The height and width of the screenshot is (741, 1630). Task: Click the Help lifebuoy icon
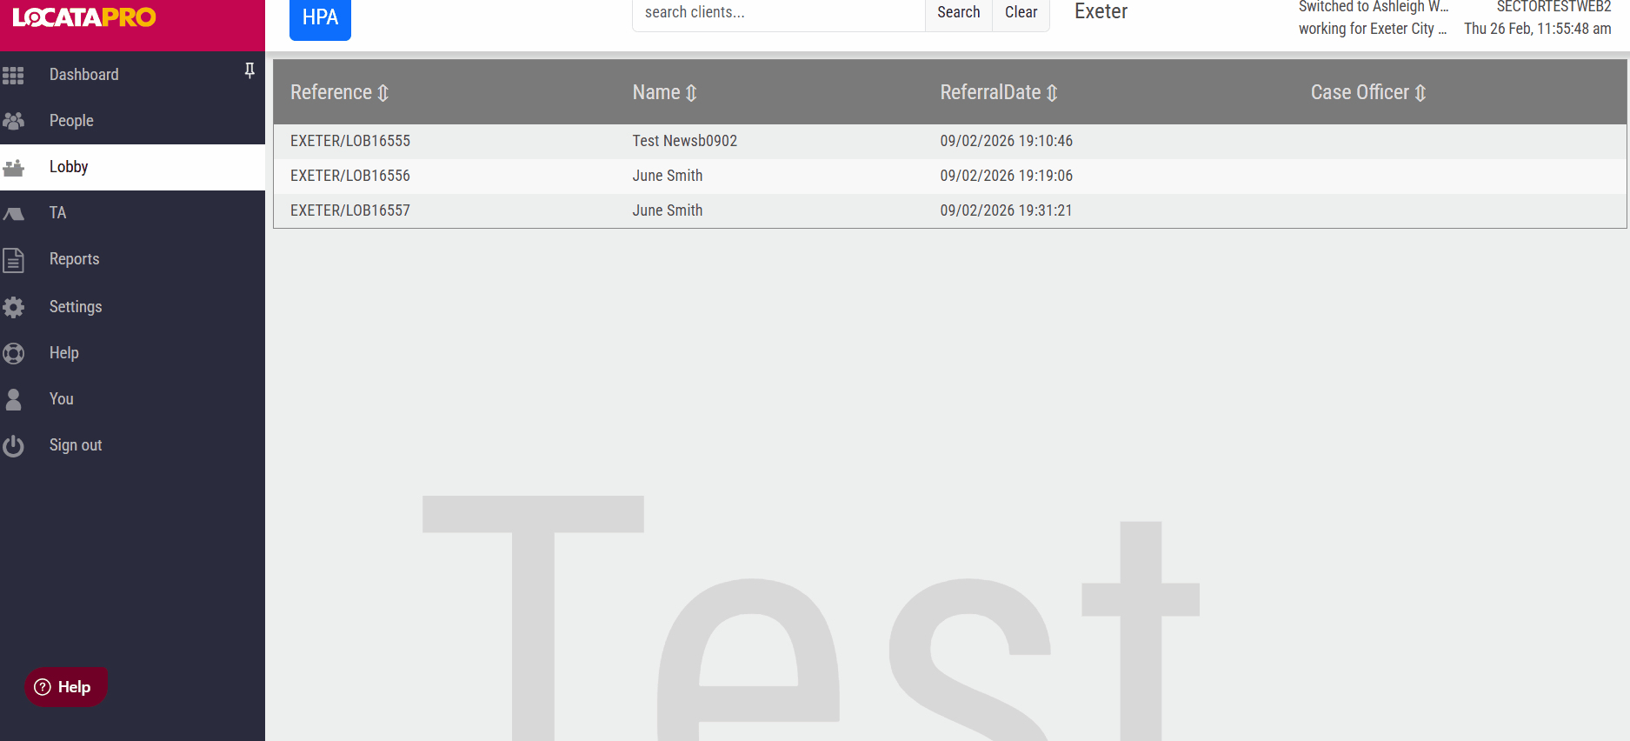(x=13, y=353)
